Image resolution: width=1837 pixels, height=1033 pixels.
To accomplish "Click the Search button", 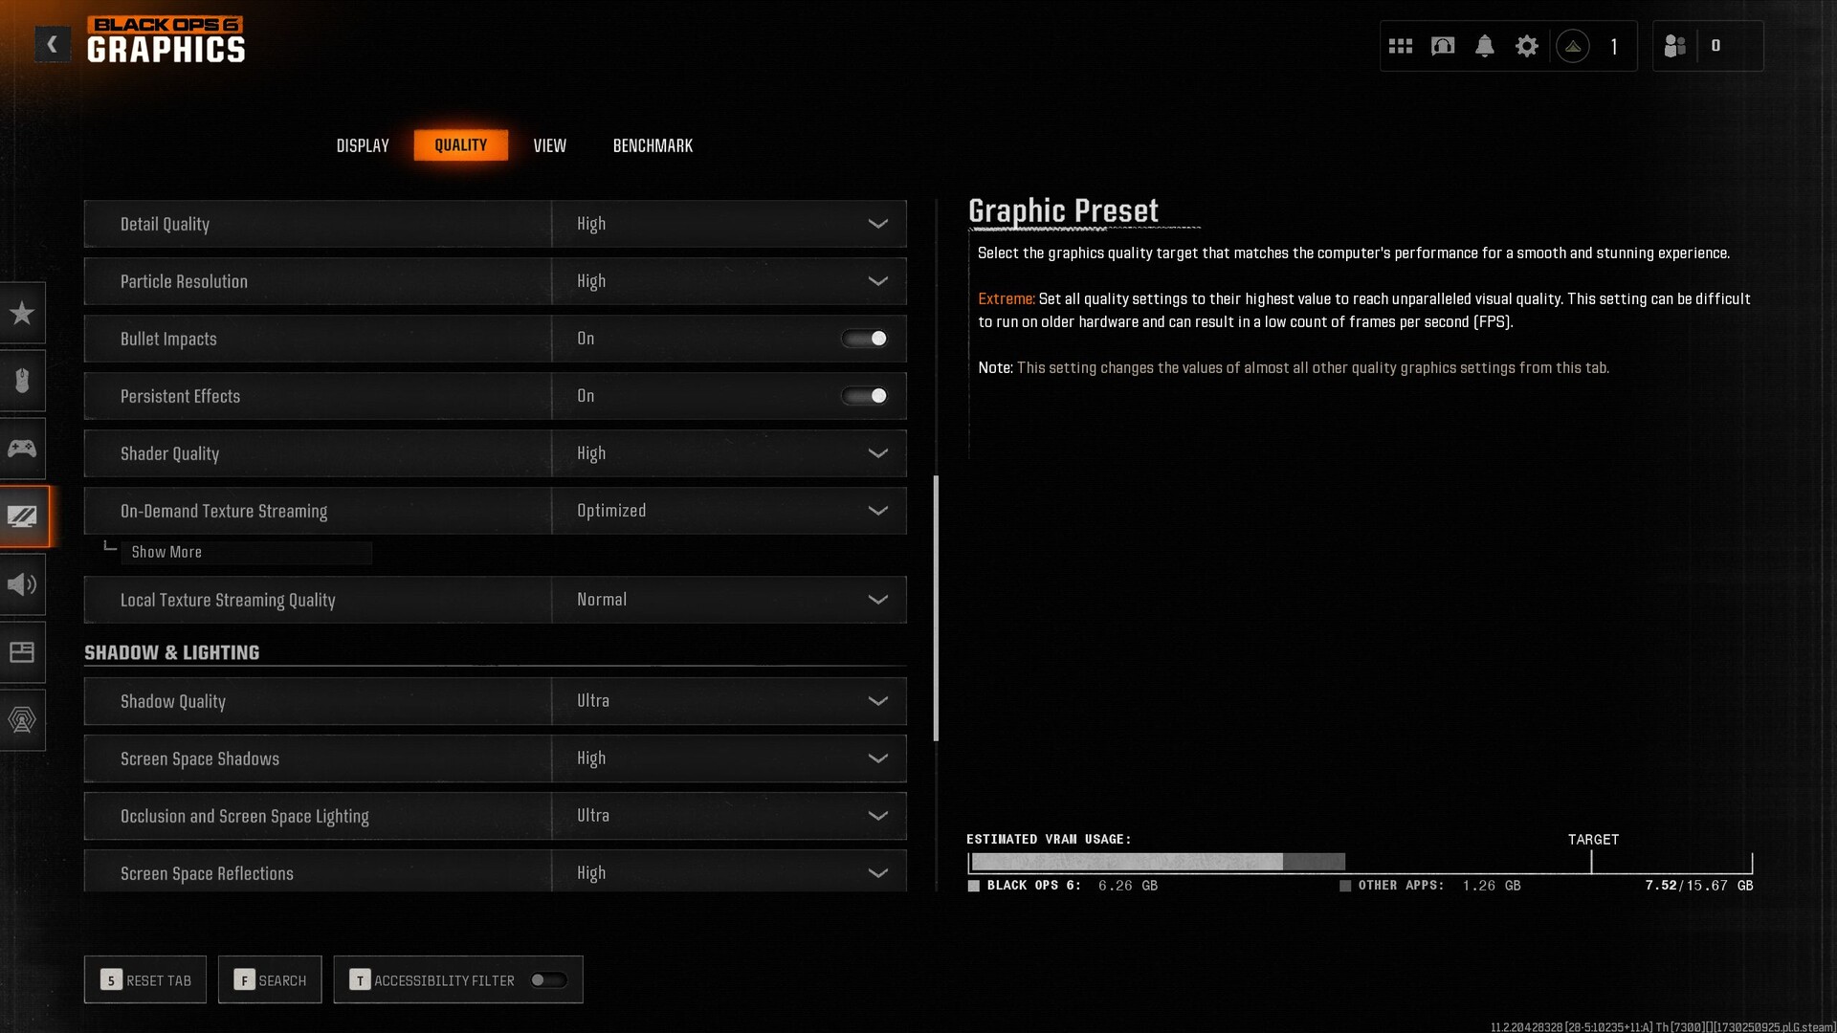I will (x=270, y=980).
